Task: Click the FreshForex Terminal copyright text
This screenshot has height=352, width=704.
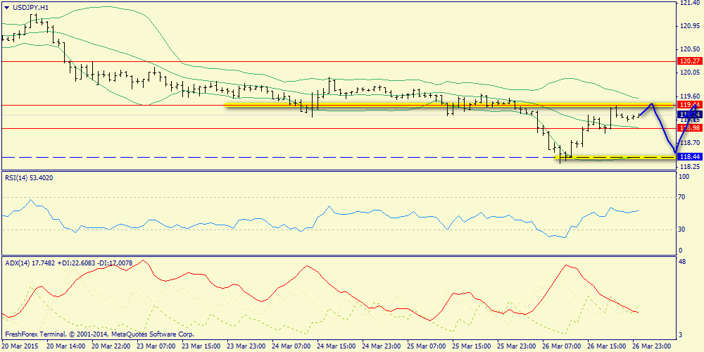Action: pyautogui.click(x=99, y=334)
